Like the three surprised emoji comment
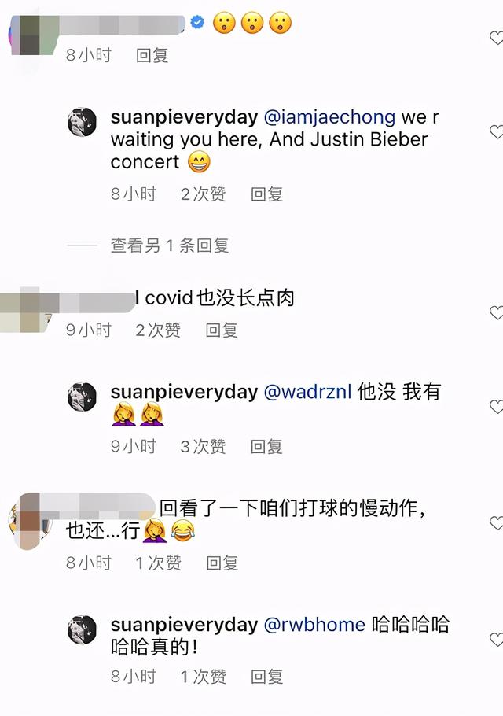This screenshot has height=716, width=503. [496, 38]
